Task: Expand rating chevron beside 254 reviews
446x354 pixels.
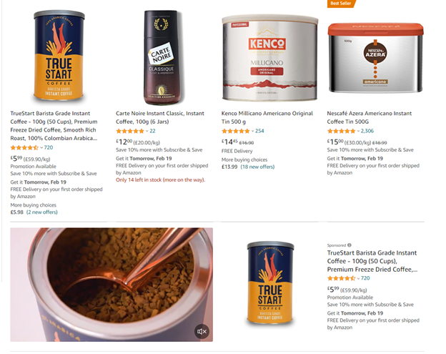Action: pos(252,131)
